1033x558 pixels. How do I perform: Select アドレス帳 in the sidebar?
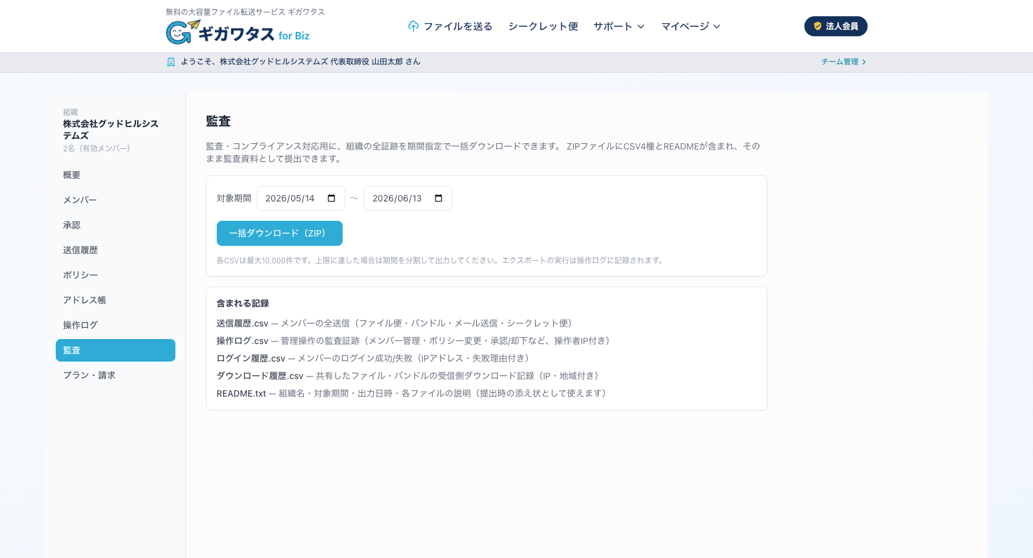[x=115, y=300]
